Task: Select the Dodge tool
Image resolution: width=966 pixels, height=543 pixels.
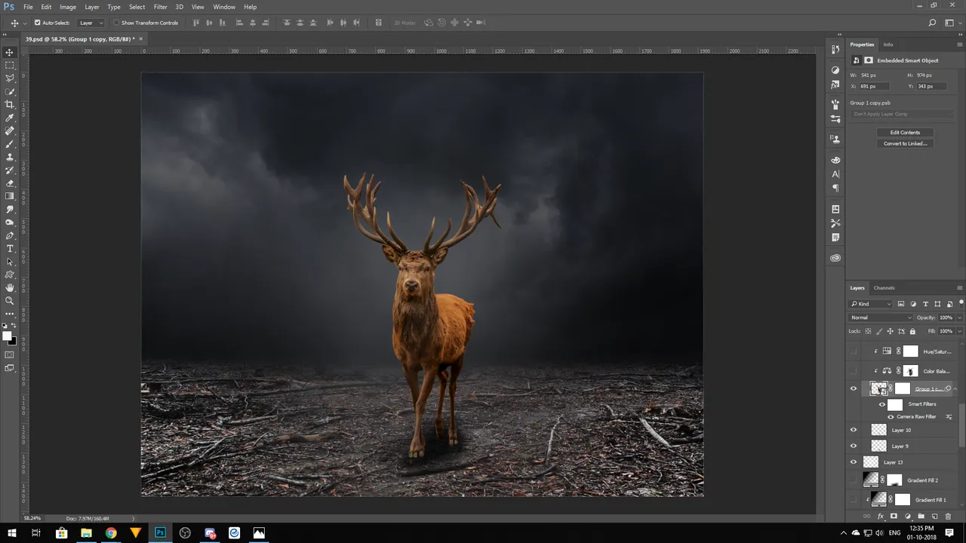Action: pos(10,222)
